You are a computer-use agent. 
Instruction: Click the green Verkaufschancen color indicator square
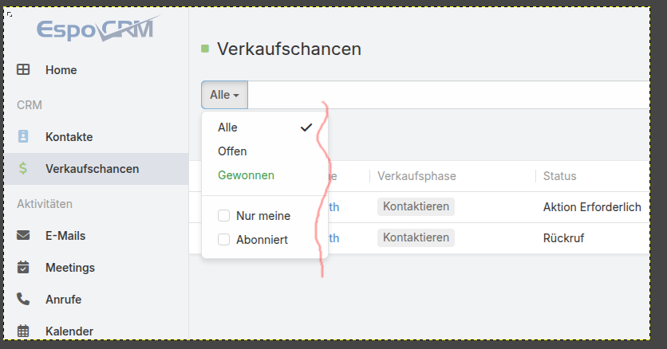pyautogui.click(x=205, y=49)
